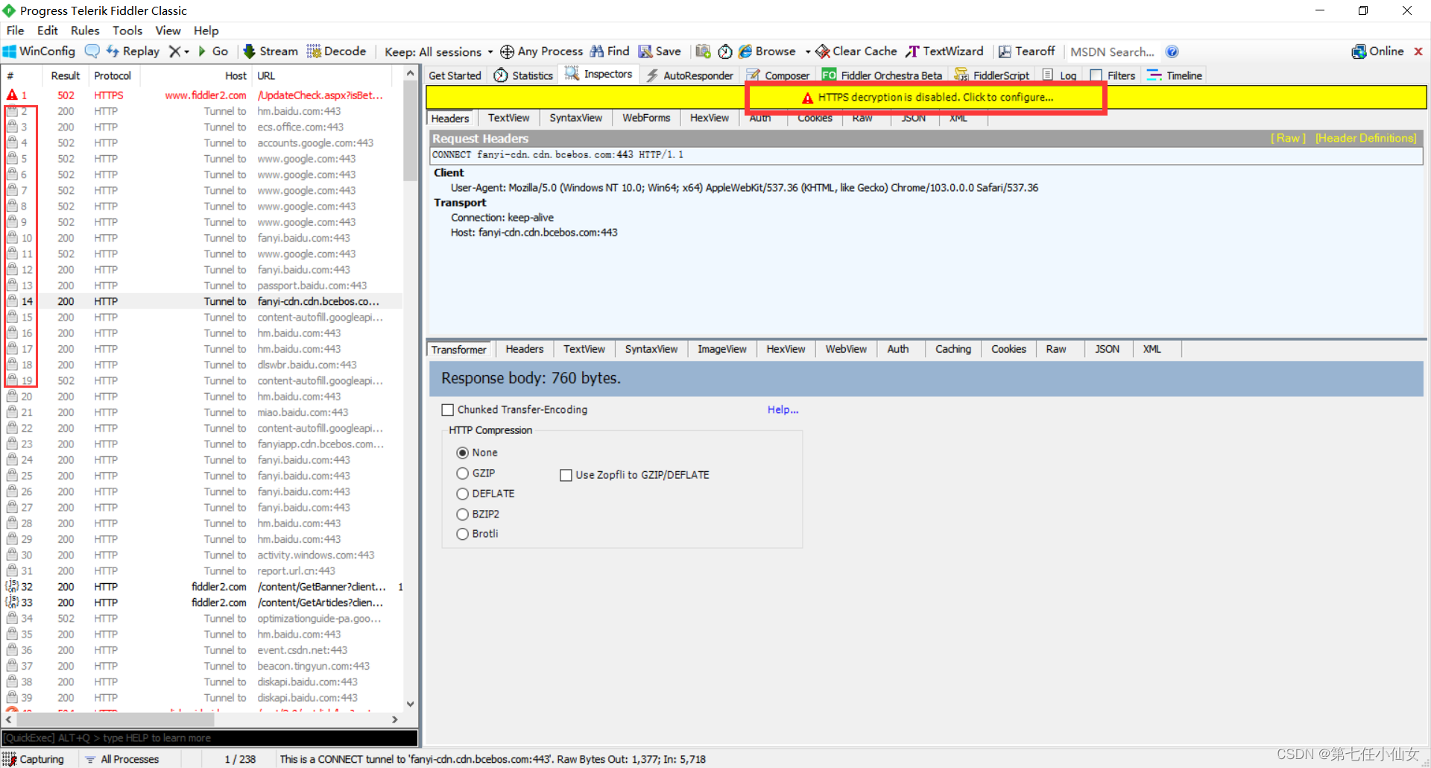Toggle Stream mode in toolbar
Screen dimensions: 1431x768
(271, 51)
